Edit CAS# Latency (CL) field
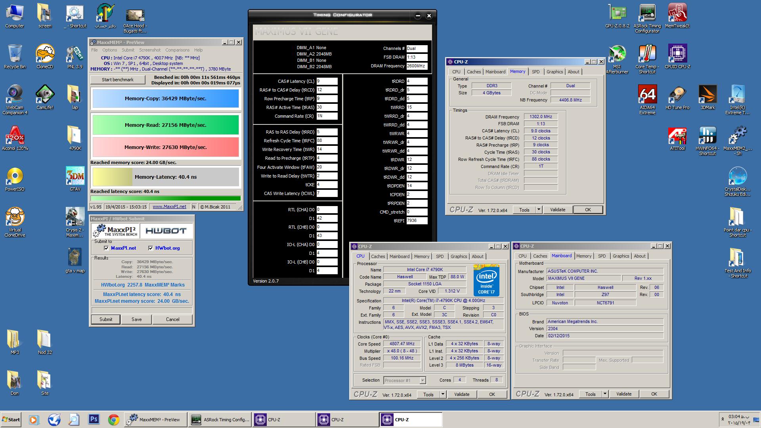The height and width of the screenshot is (428, 761). (x=327, y=81)
